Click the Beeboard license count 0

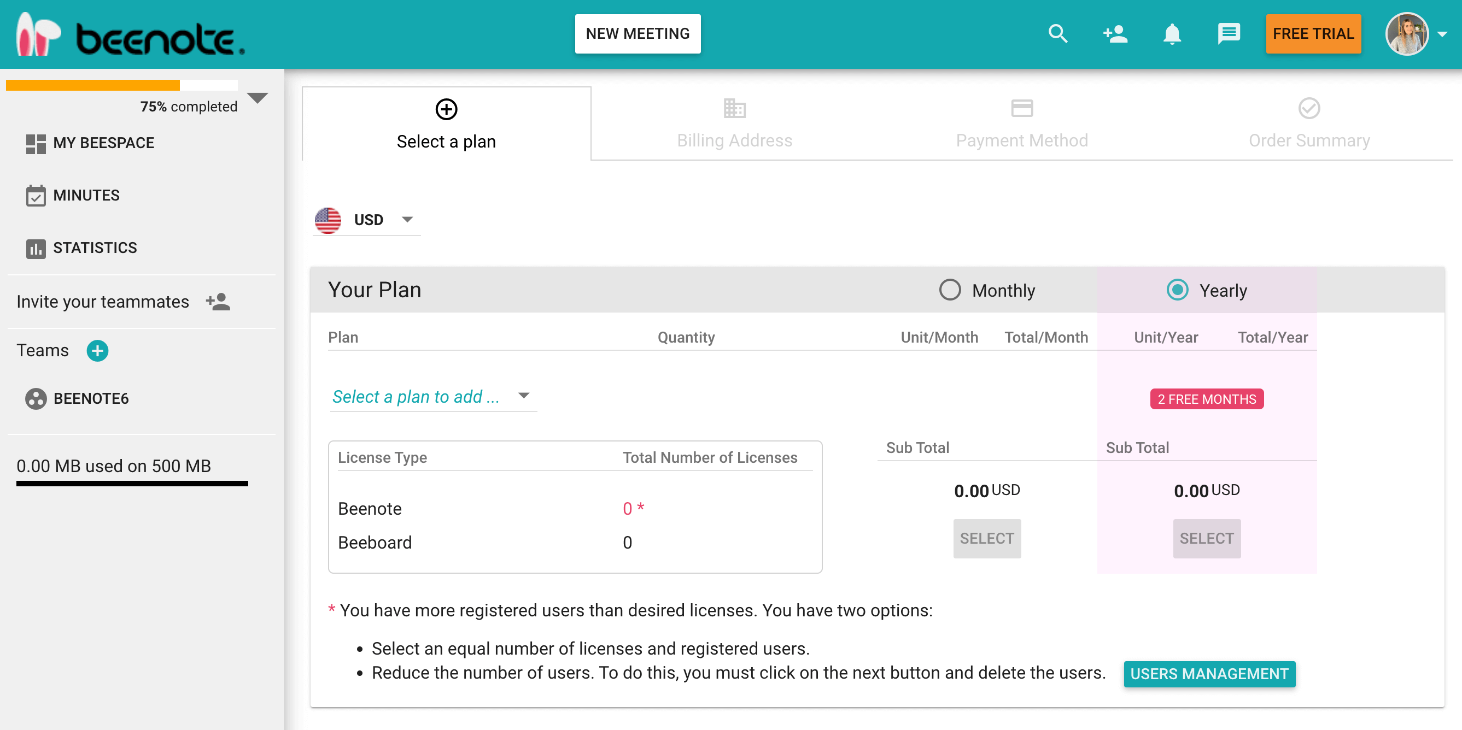tap(627, 543)
